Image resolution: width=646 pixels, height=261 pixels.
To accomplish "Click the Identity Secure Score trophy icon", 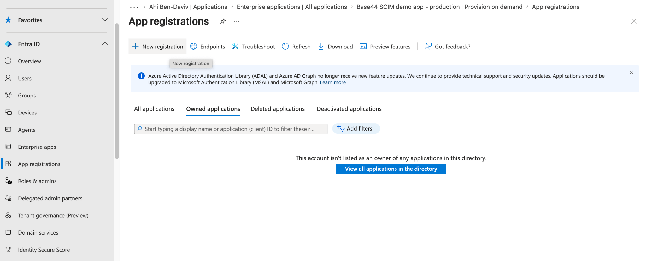I will (8, 250).
